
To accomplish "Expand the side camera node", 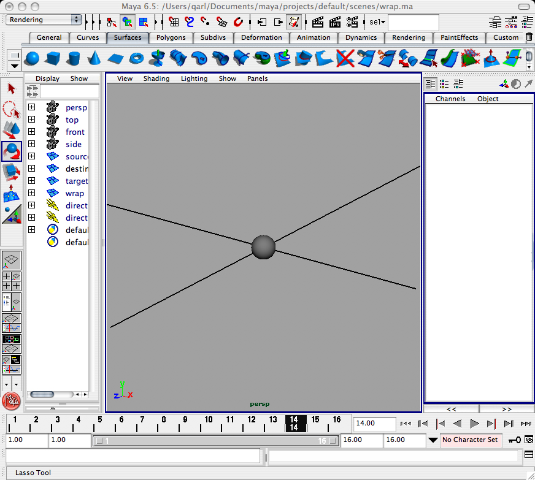I will pyautogui.click(x=31, y=144).
